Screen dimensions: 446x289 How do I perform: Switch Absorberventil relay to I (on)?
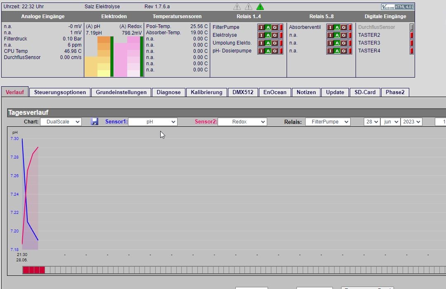[x=330, y=27]
